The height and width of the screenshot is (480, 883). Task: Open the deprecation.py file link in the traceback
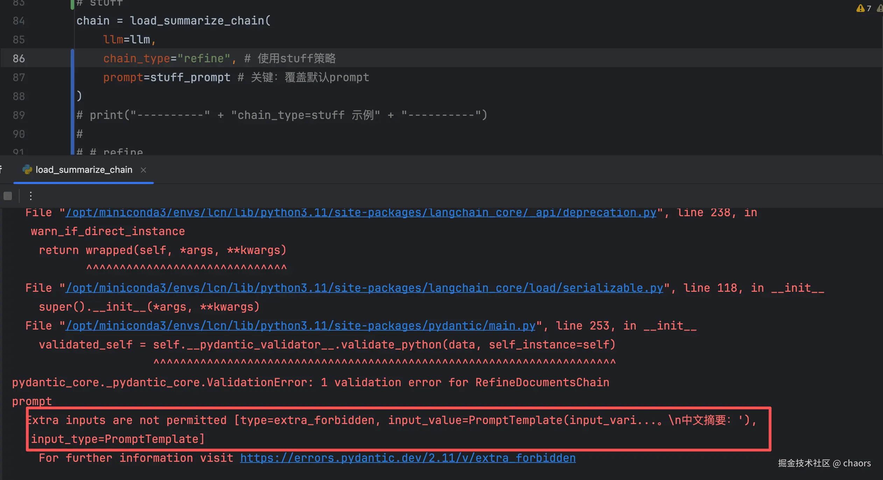pyautogui.click(x=361, y=212)
